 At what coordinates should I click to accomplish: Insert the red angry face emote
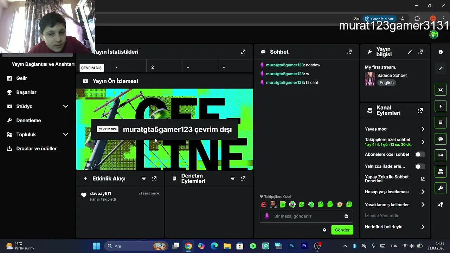(x=264, y=204)
